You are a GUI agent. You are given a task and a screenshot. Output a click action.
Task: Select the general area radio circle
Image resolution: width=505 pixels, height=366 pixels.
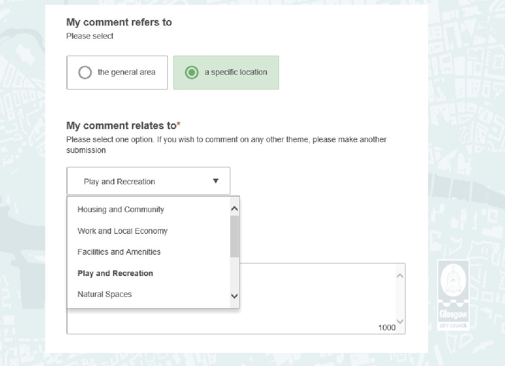85,73
